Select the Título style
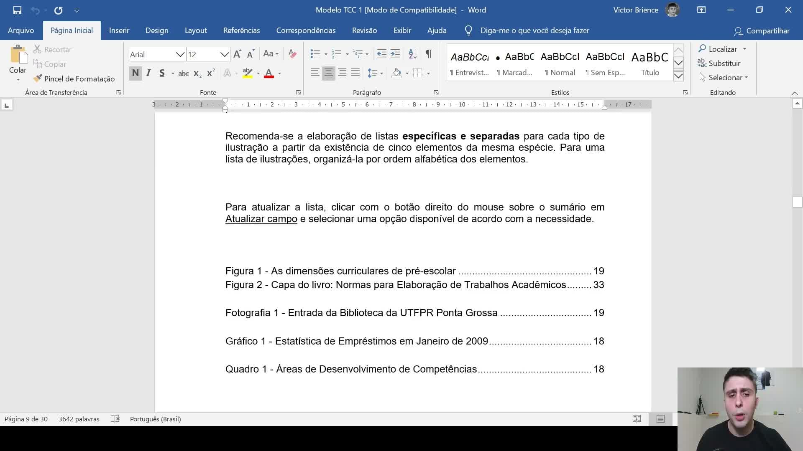 click(650, 63)
